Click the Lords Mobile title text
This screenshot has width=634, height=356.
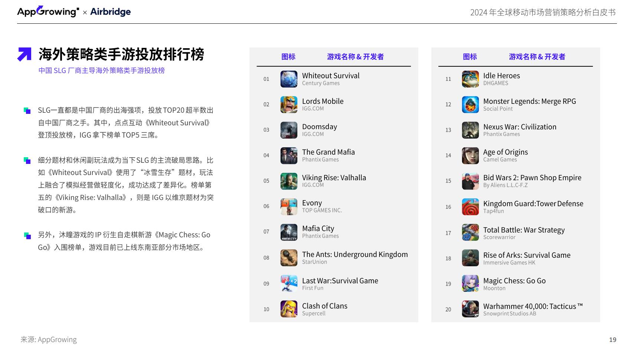323,101
